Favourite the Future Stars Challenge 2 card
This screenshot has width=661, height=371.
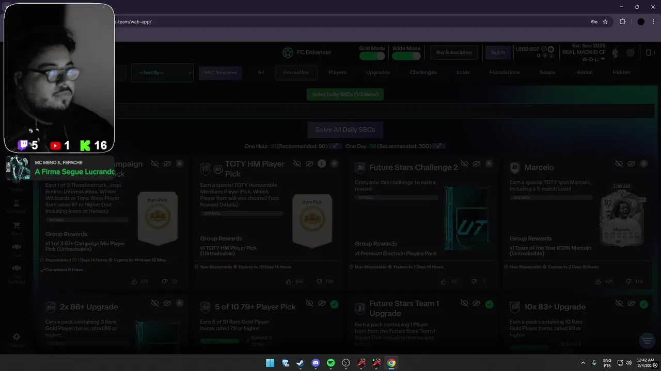point(489,164)
